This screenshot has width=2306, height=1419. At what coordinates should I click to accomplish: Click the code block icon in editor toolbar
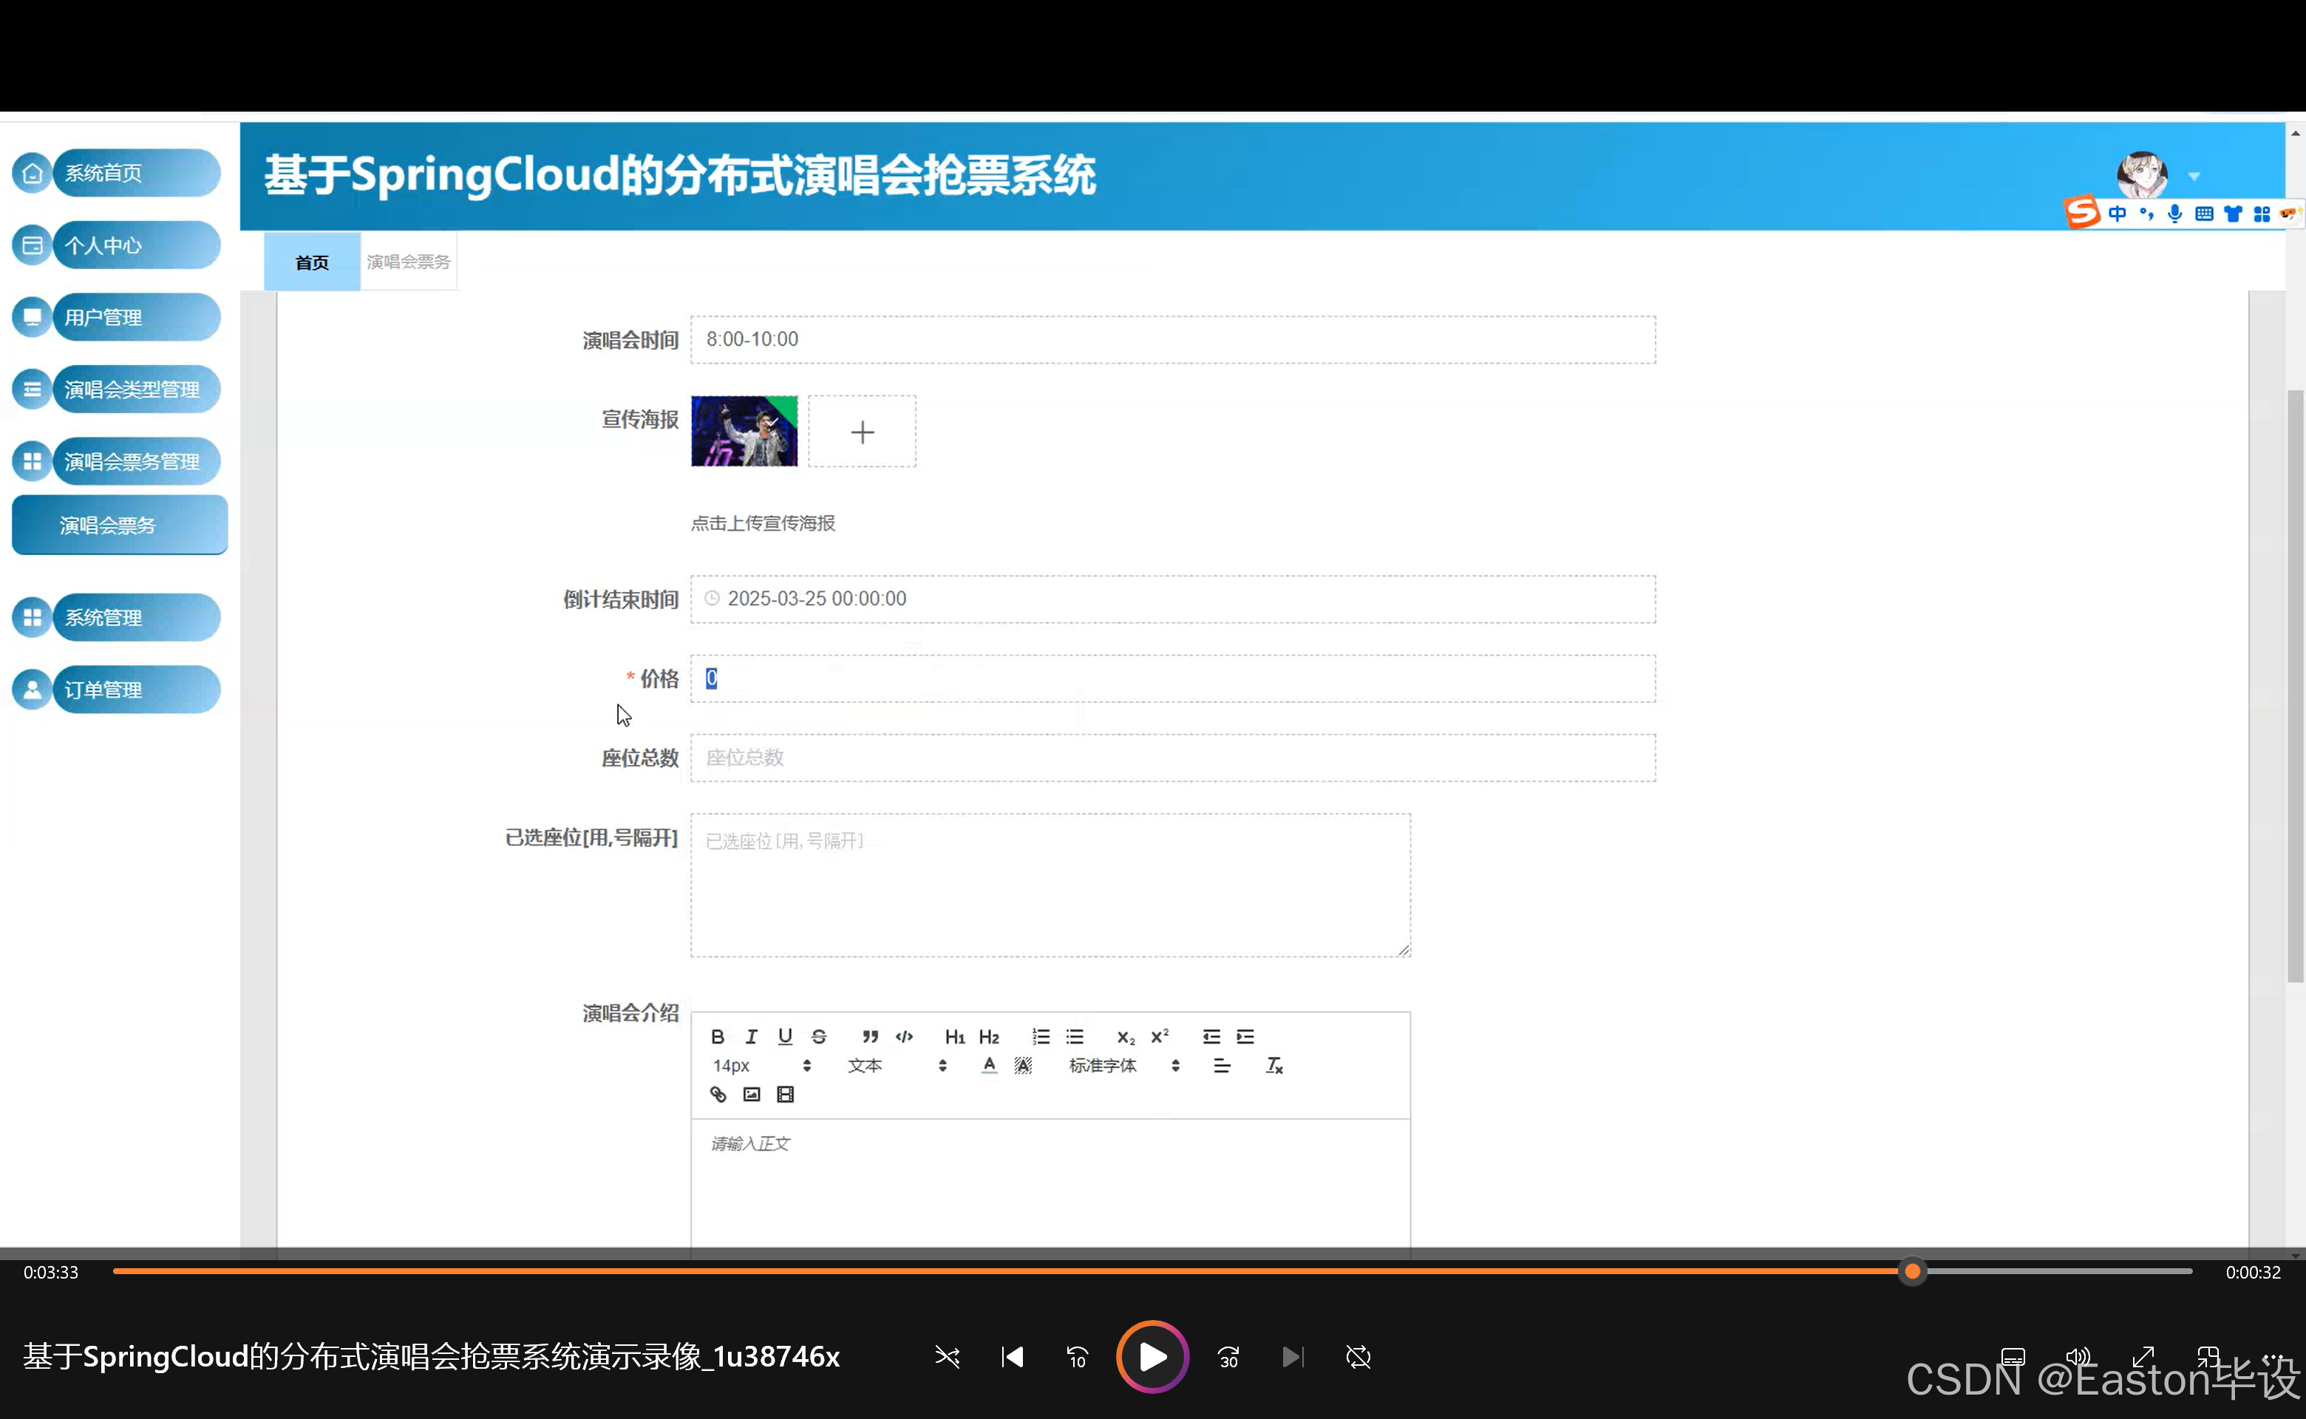pyautogui.click(x=904, y=1036)
